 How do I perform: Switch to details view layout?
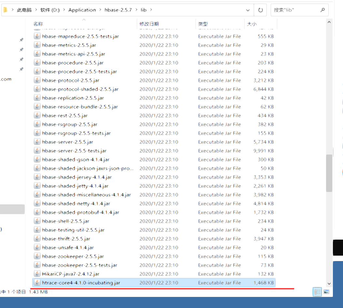tap(317, 292)
